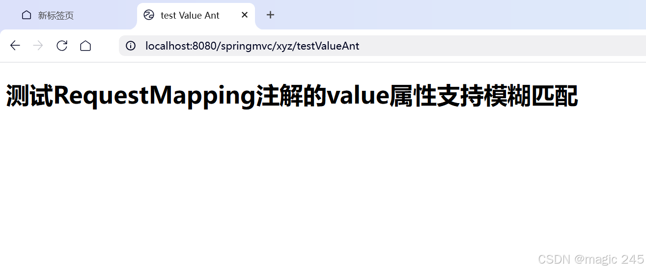Switch to the 新标签页 tab
Screen dimensions: 646x270
pos(68,15)
